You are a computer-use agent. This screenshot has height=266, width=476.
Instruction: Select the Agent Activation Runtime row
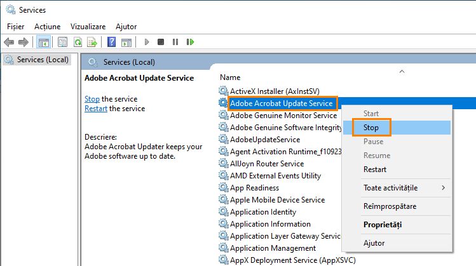click(x=285, y=152)
